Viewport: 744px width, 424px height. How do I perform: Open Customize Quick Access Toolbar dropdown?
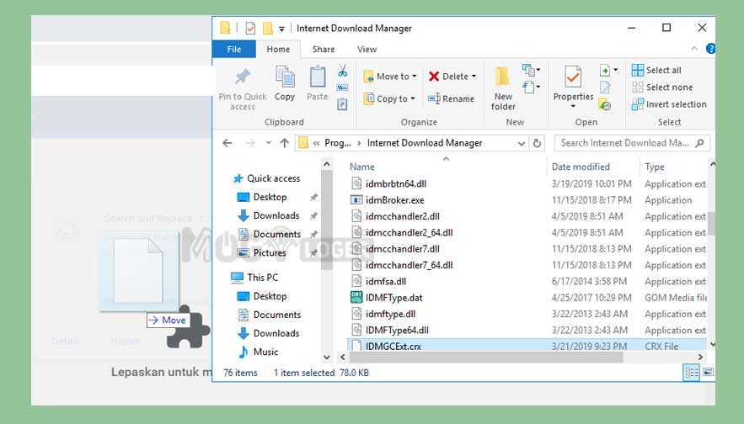click(281, 29)
